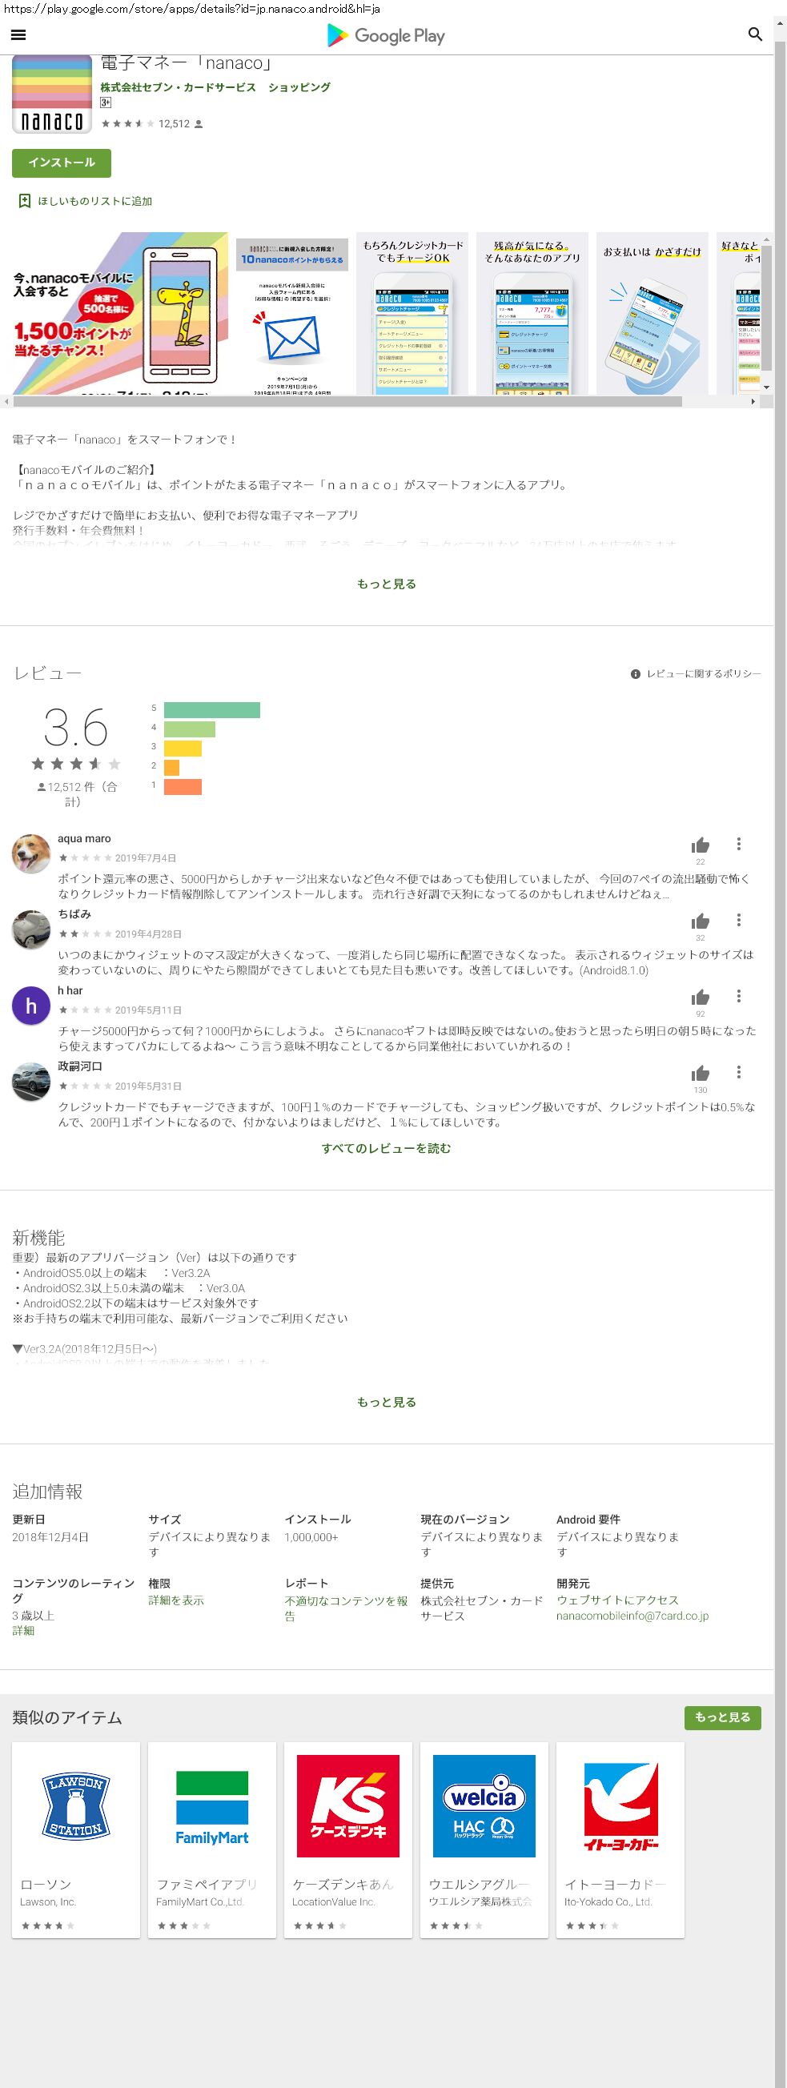Click the 5-star rating bar
The height and width of the screenshot is (2088, 787).
tap(211, 710)
